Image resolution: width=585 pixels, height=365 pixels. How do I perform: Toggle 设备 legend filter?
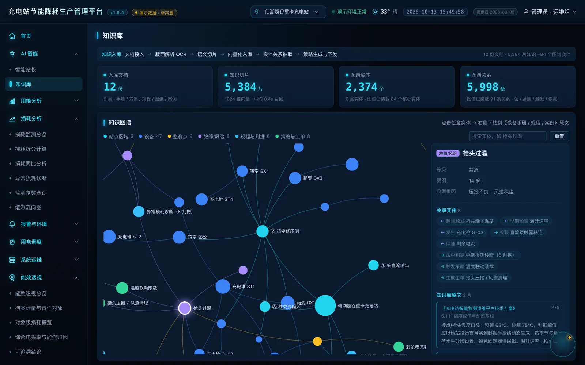point(150,137)
